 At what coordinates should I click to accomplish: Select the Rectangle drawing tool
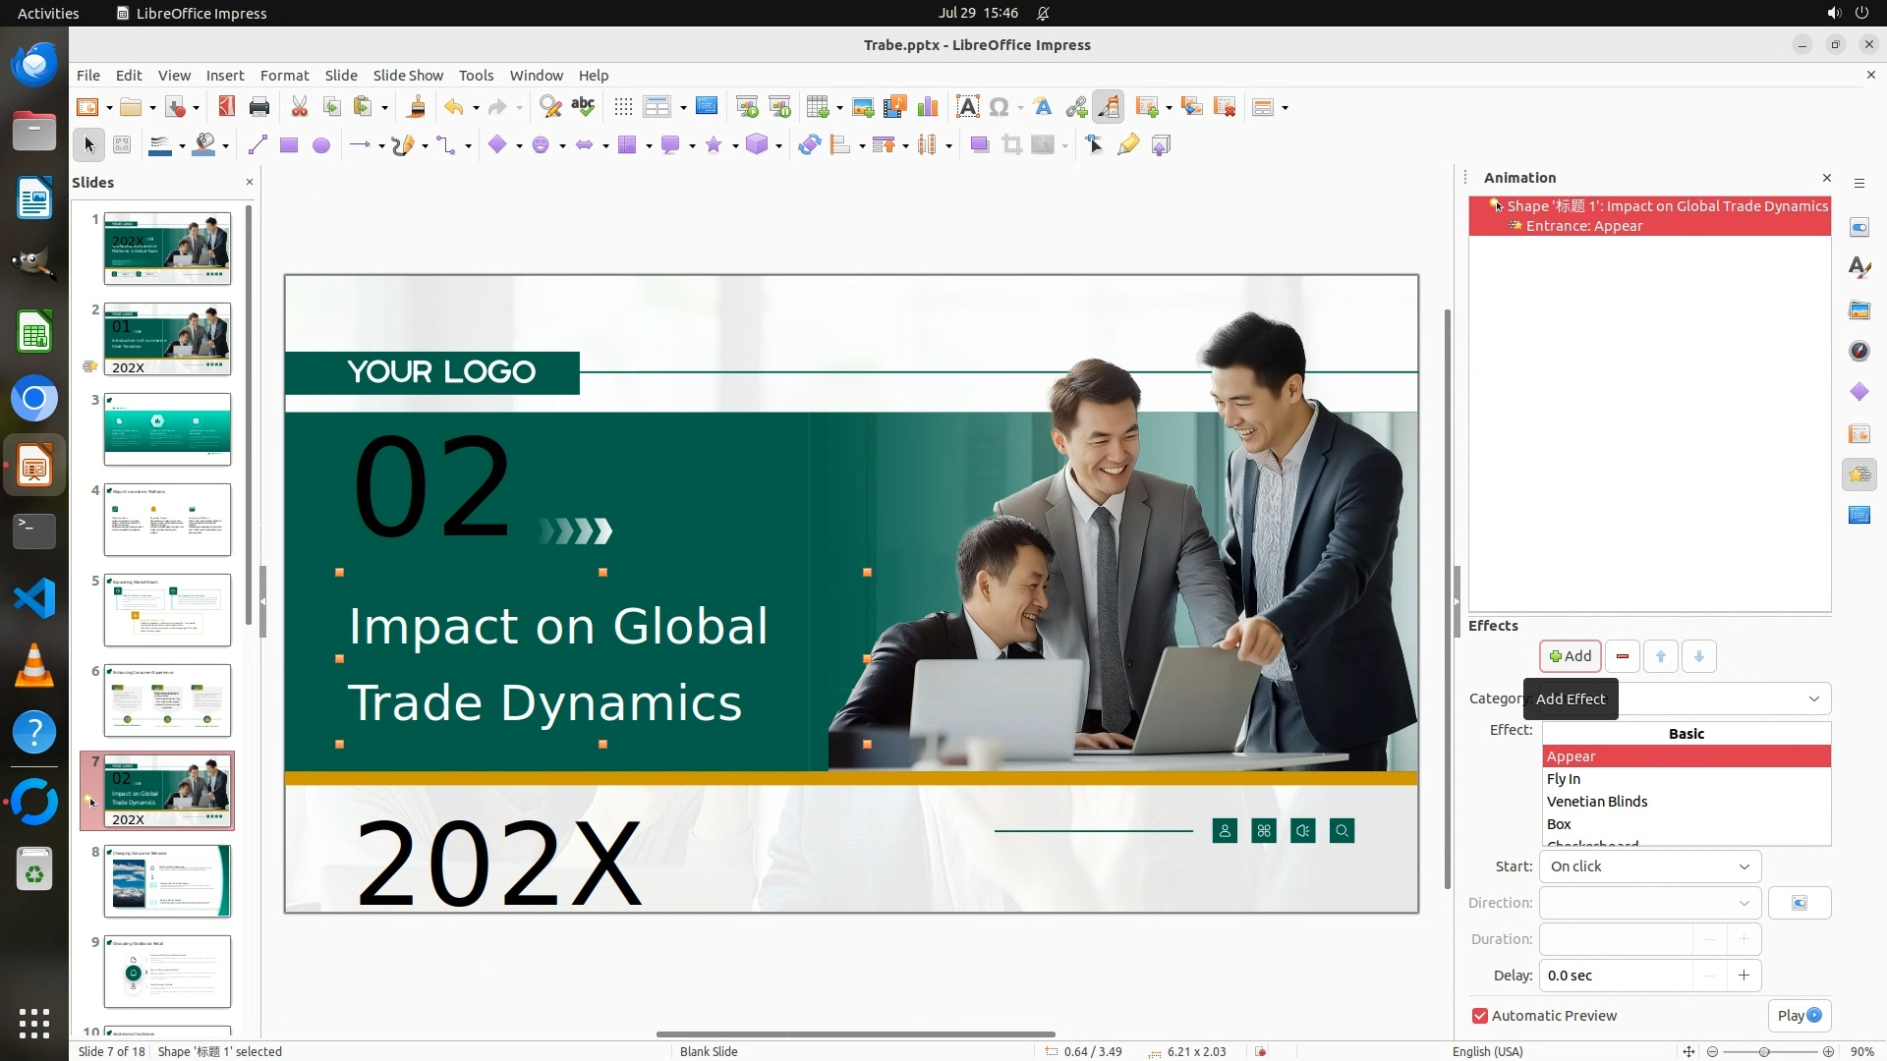pyautogui.click(x=288, y=145)
